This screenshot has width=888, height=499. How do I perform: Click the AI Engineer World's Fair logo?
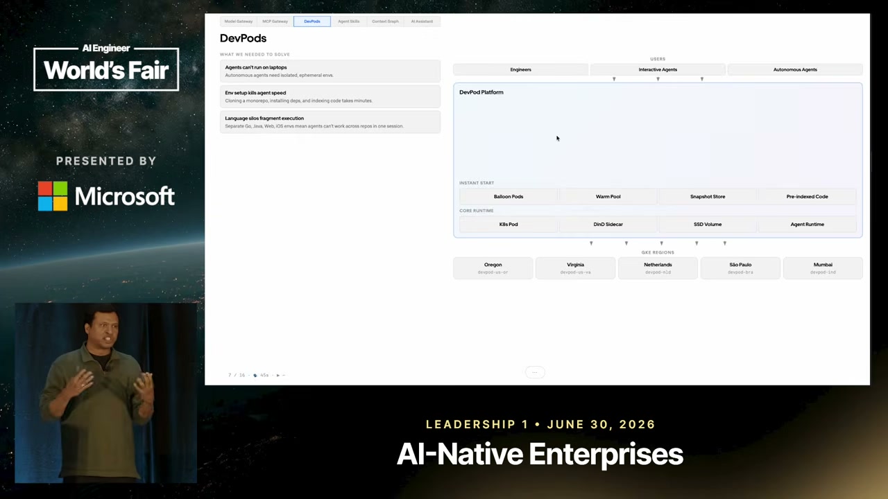(106, 67)
